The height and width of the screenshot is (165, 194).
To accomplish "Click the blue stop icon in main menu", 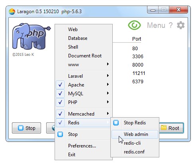I will [x=60, y=134].
